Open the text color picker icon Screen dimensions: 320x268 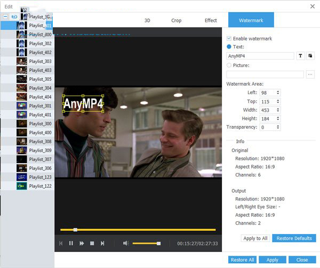pos(310,56)
